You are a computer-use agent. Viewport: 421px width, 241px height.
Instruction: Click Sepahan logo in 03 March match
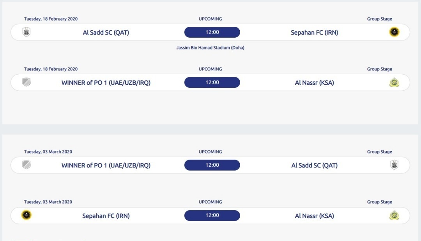[x=27, y=215]
